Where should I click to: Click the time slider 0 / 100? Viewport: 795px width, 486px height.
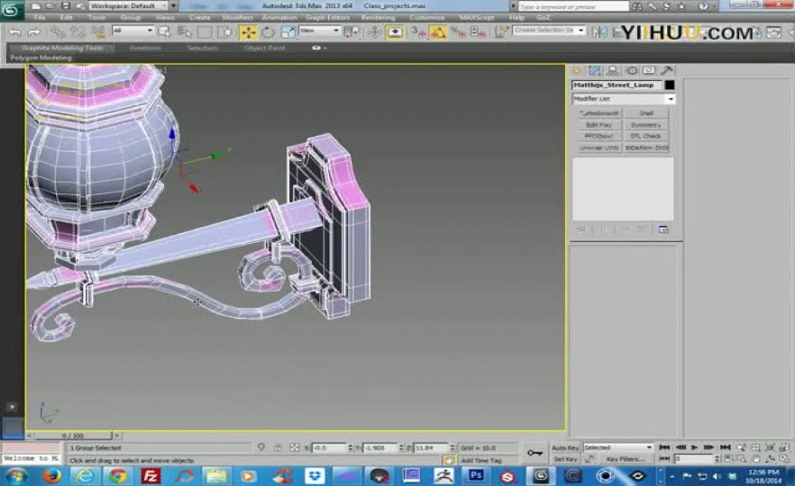pos(73,436)
